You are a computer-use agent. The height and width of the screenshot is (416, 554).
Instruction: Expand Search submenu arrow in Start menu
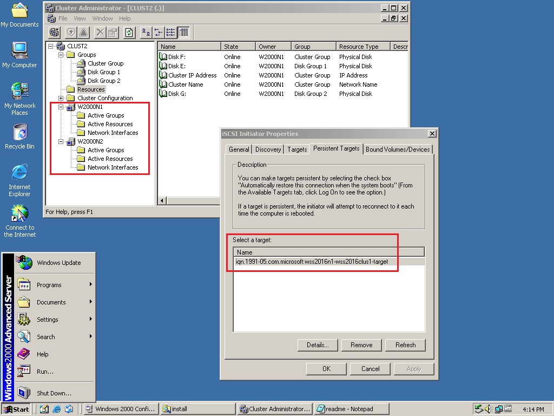pyautogui.click(x=90, y=336)
